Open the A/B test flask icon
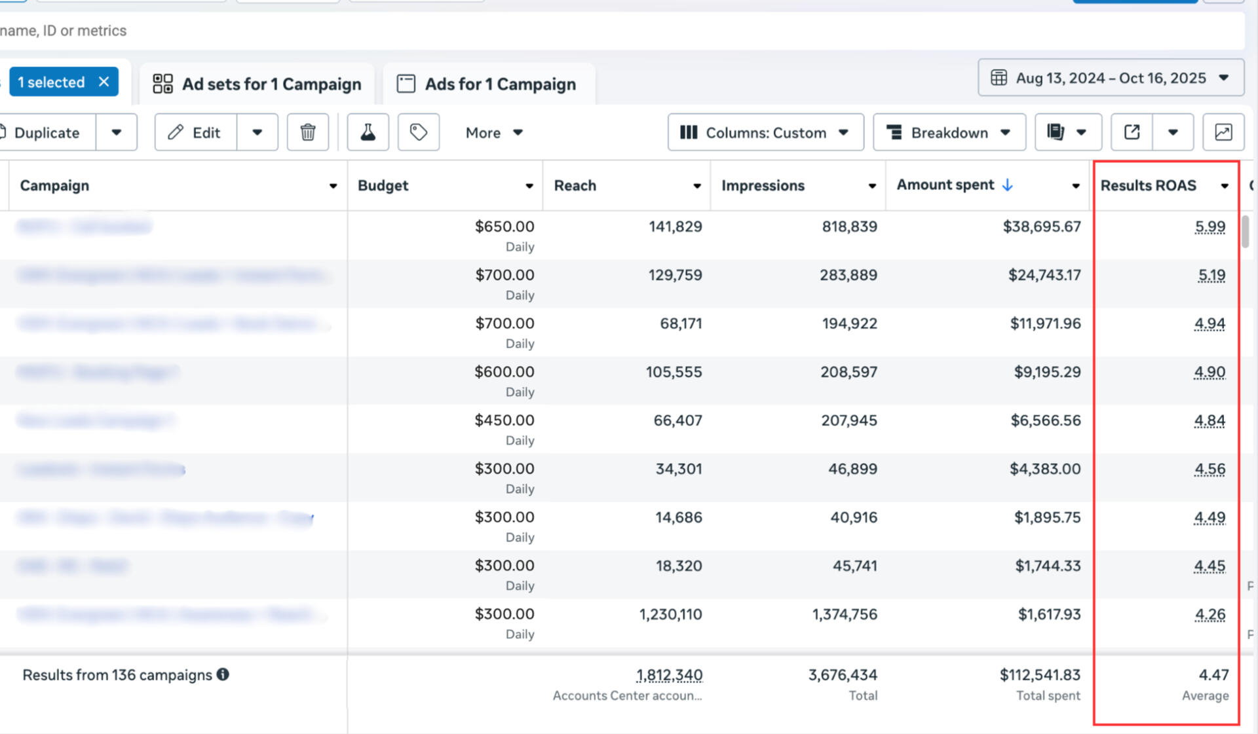 [368, 132]
